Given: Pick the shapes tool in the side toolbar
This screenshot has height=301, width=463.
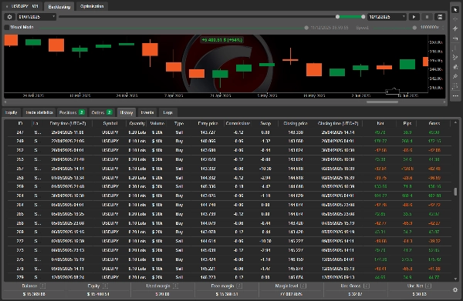Looking at the screenshot, I should [455, 67].
